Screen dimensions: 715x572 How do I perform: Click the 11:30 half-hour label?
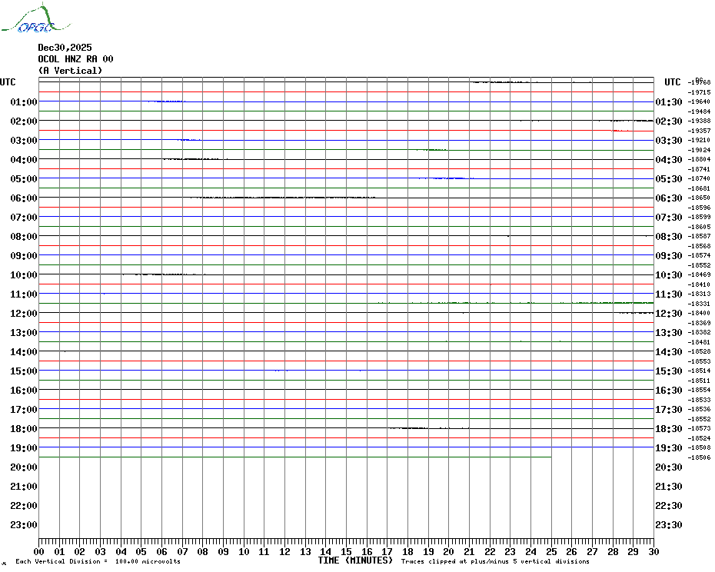tap(669, 294)
